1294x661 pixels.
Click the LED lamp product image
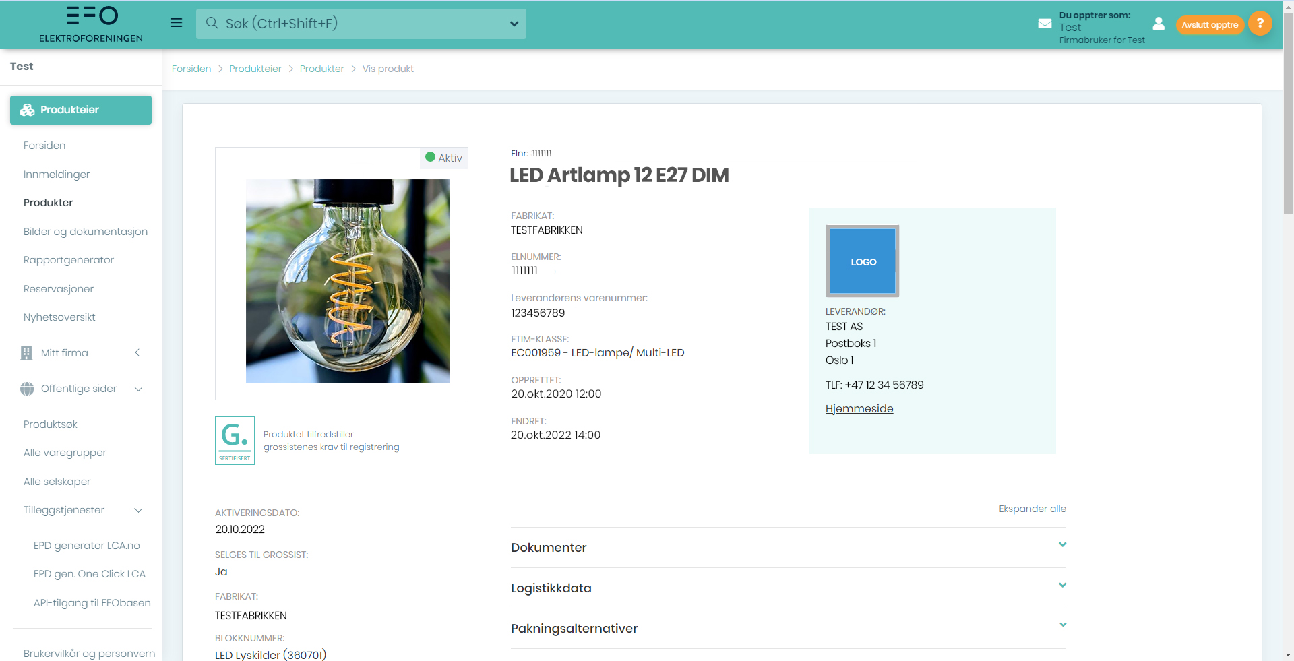pos(348,281)
